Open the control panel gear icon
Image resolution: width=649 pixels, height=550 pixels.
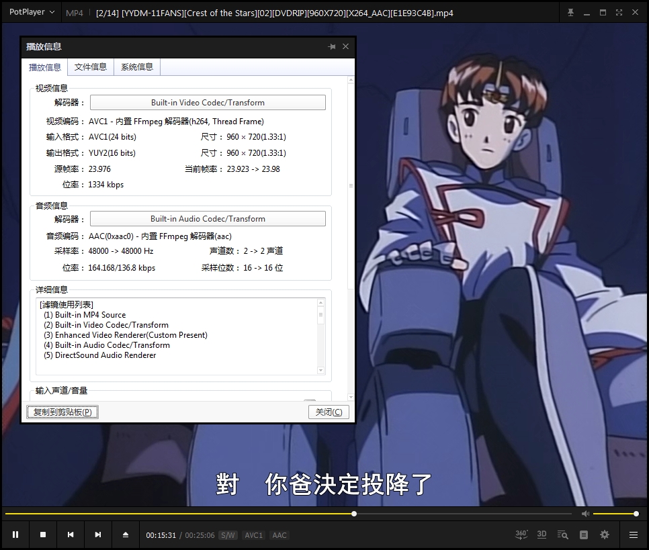[605, 535]
